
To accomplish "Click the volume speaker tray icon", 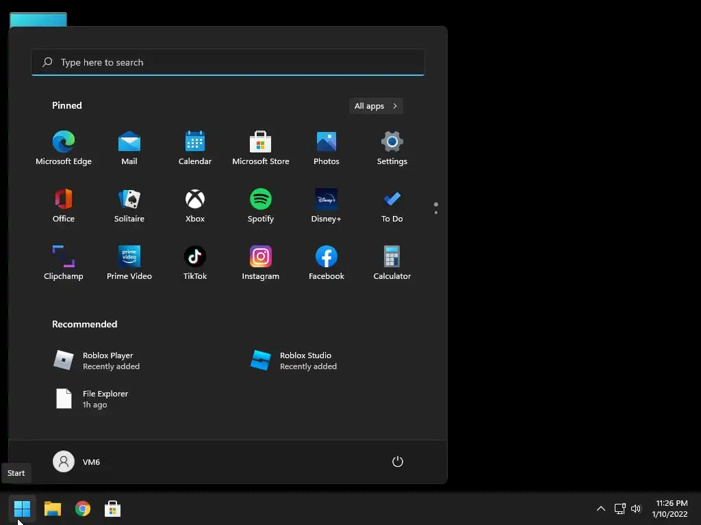I will tap(636, 509).
